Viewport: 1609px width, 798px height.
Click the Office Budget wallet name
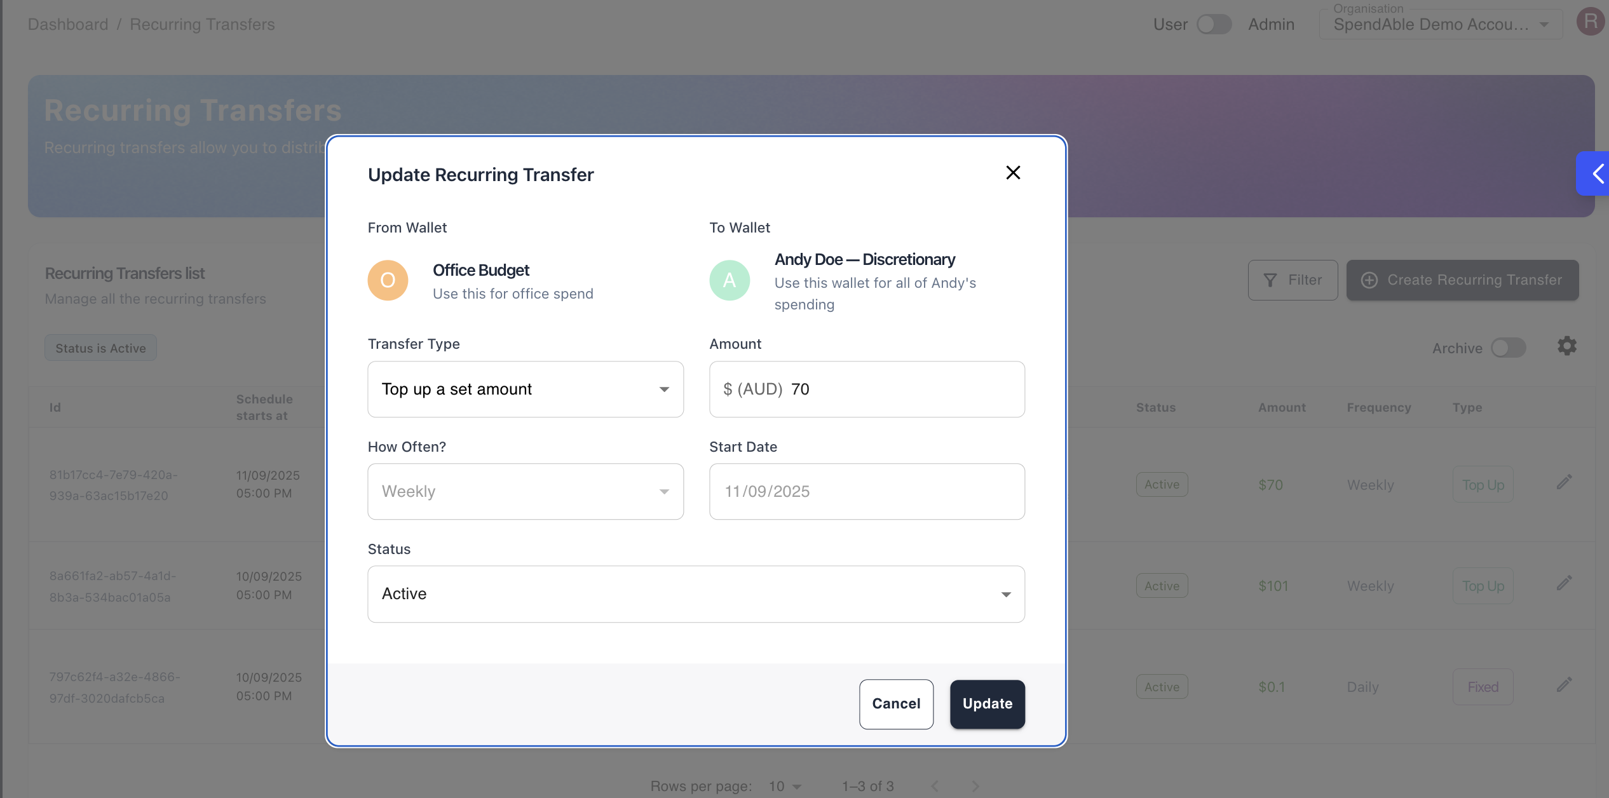(x=481, y=271)
